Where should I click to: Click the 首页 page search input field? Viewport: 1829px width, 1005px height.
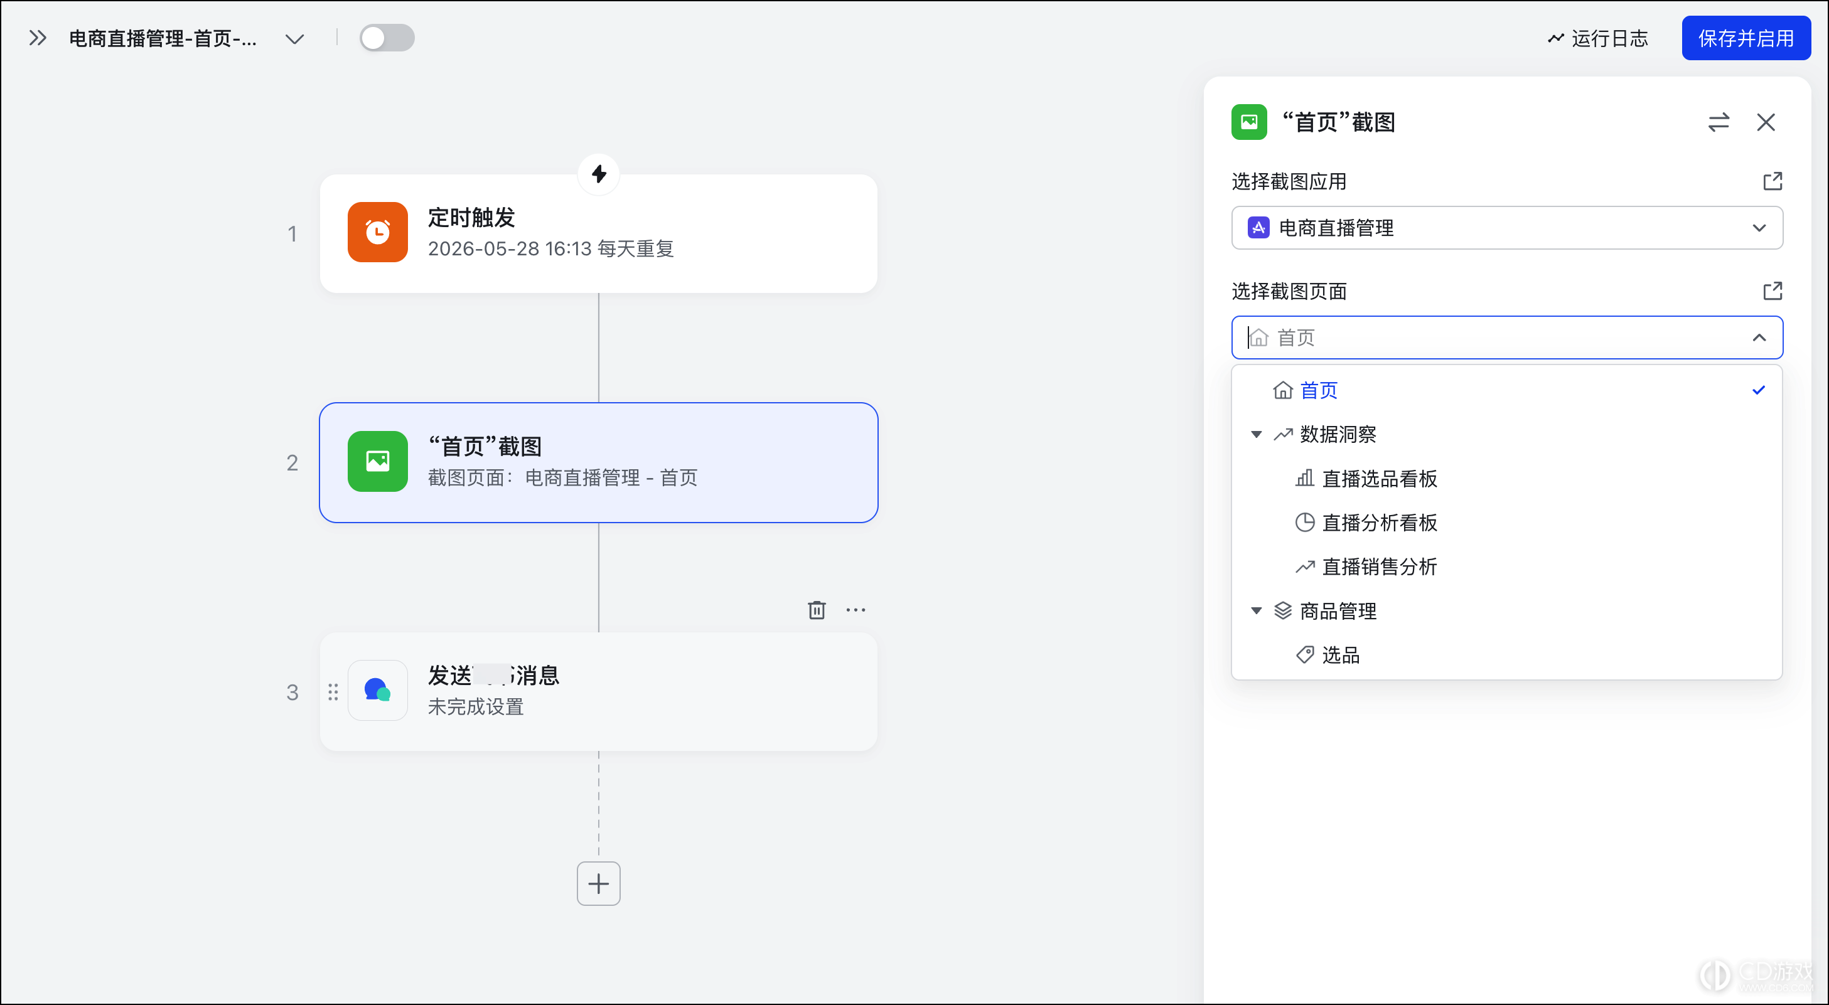[1506, 337]
